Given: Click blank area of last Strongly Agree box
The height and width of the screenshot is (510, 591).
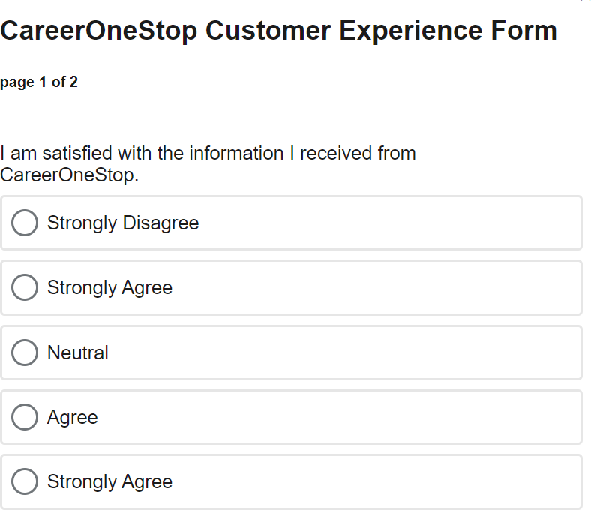Looking at the screenshot, I should pos(375,481).
